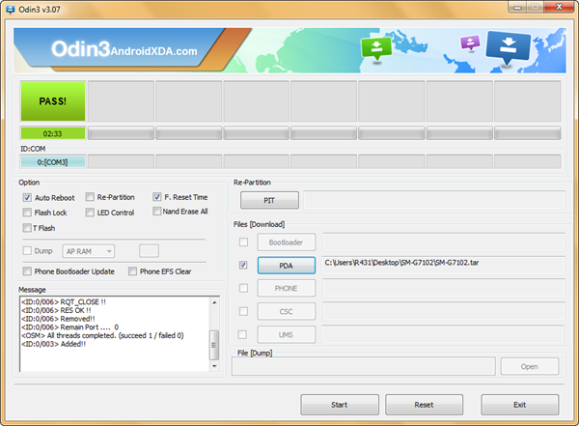The width and height of the screenshot is (579, 426).
Task: Uncheck the PDA file checkbox
Action: pyautogui.click(x=243, y=265)
